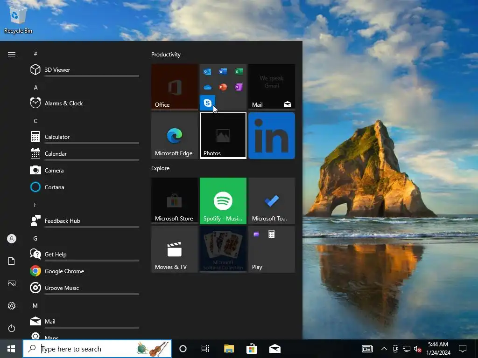Image resolution: width=478 pixels, height=358 pixels.
Task: Click the Cortana circle on taskbar
Action: [183, 349]
